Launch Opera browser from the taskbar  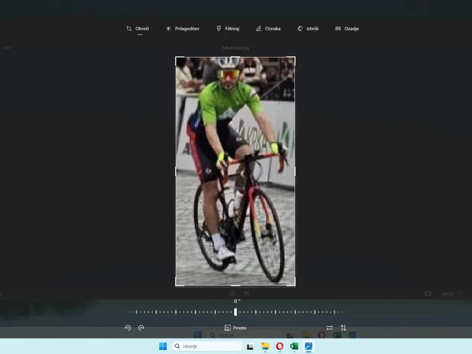click(x=279, y=346)
